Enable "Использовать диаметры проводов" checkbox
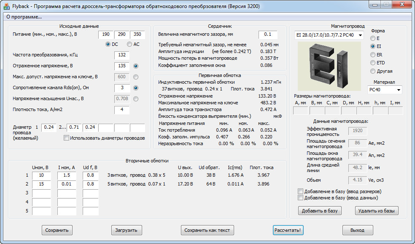The height and width of the screenshot is (244, 415). pyautogui.click(x=67, y=138)
